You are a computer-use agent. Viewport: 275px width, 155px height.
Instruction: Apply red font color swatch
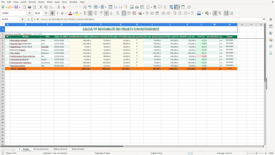tap(70, 13)
